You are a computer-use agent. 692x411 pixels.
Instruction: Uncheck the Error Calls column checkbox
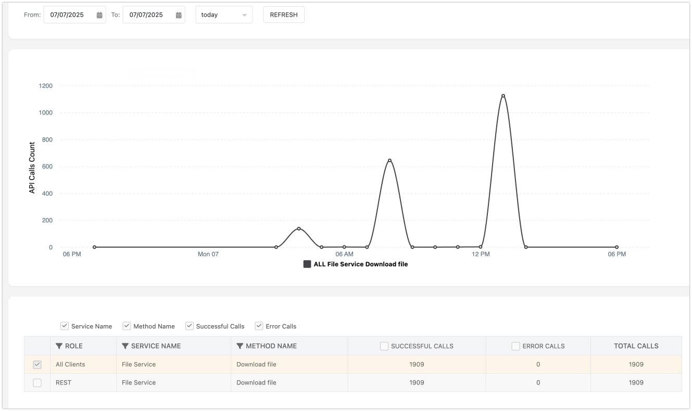[259, 326]
